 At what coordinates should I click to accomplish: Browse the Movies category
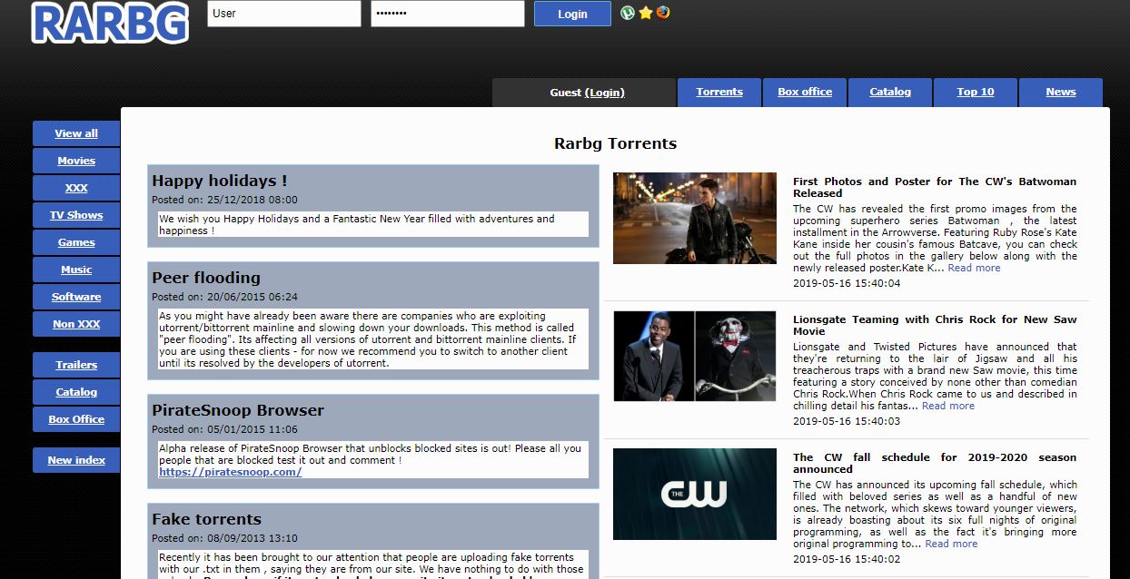[x=76, y=161]
